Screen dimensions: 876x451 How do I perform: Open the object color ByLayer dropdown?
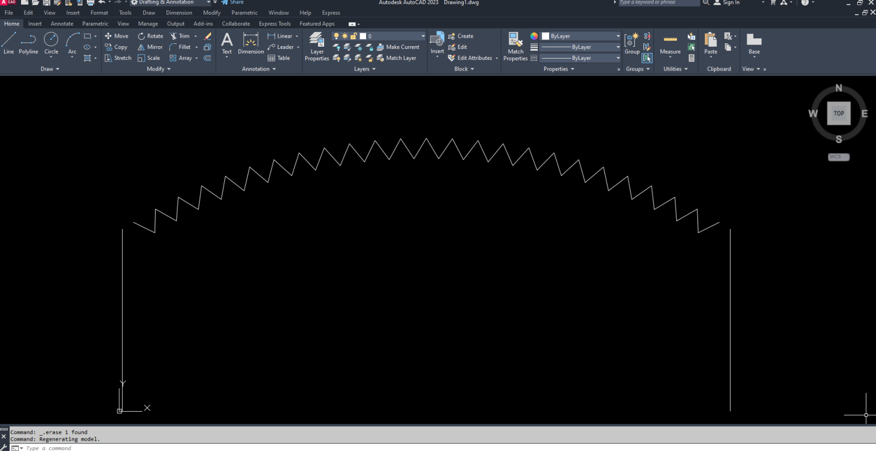[x=581, y=36]
